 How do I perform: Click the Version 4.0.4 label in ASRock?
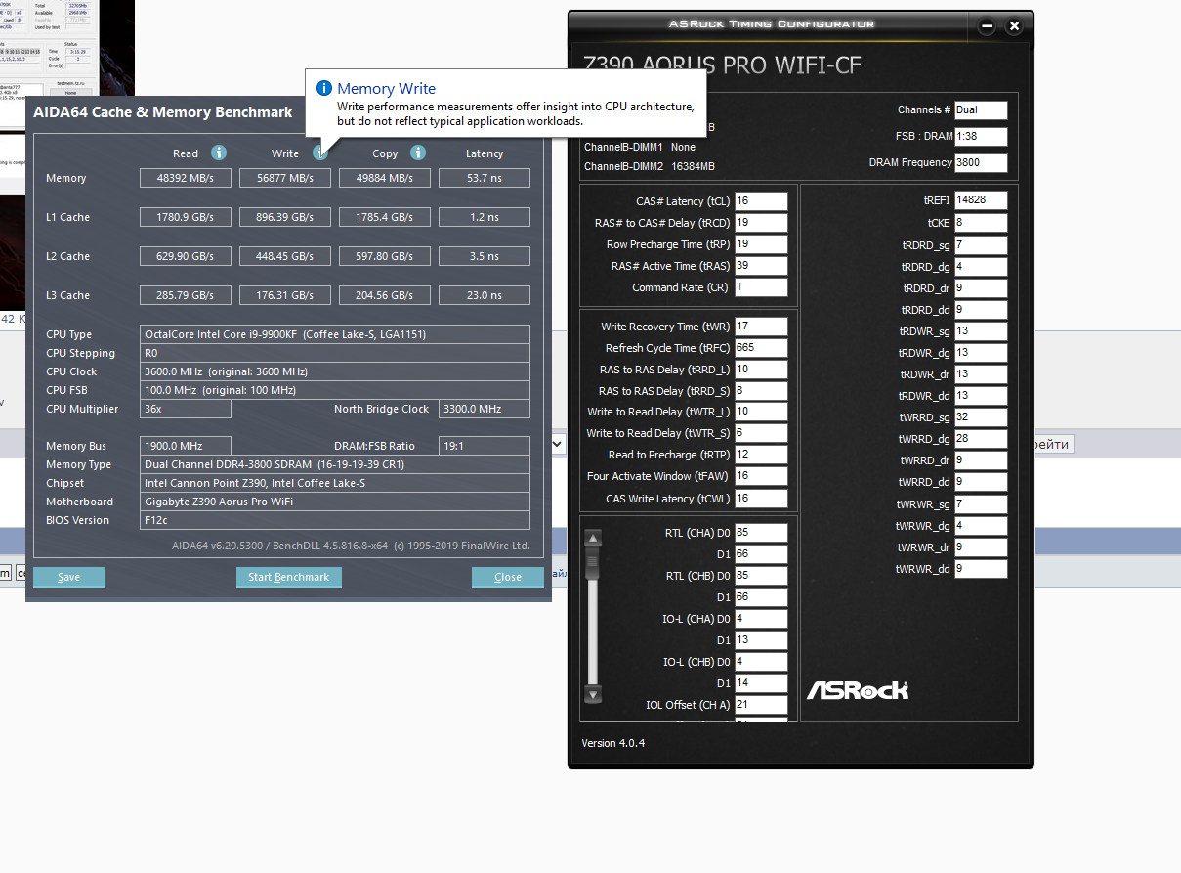coord(612,743)
